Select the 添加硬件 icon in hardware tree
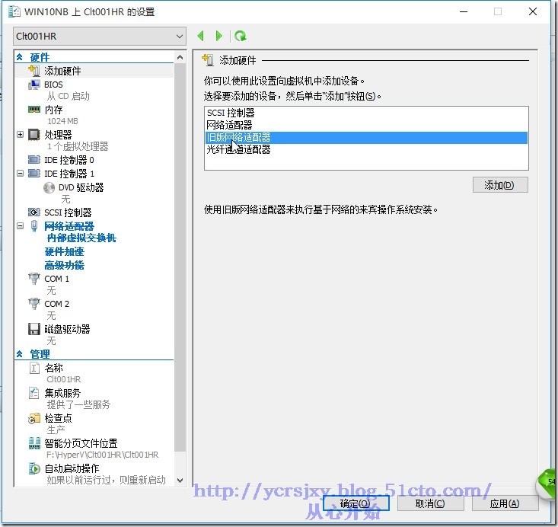The width and height of the screenshot is (558, 527). tap(34, 71)
